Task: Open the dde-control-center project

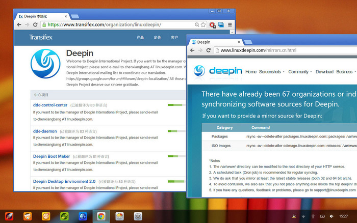Action: pyautogui.click(x=50, y=105)
